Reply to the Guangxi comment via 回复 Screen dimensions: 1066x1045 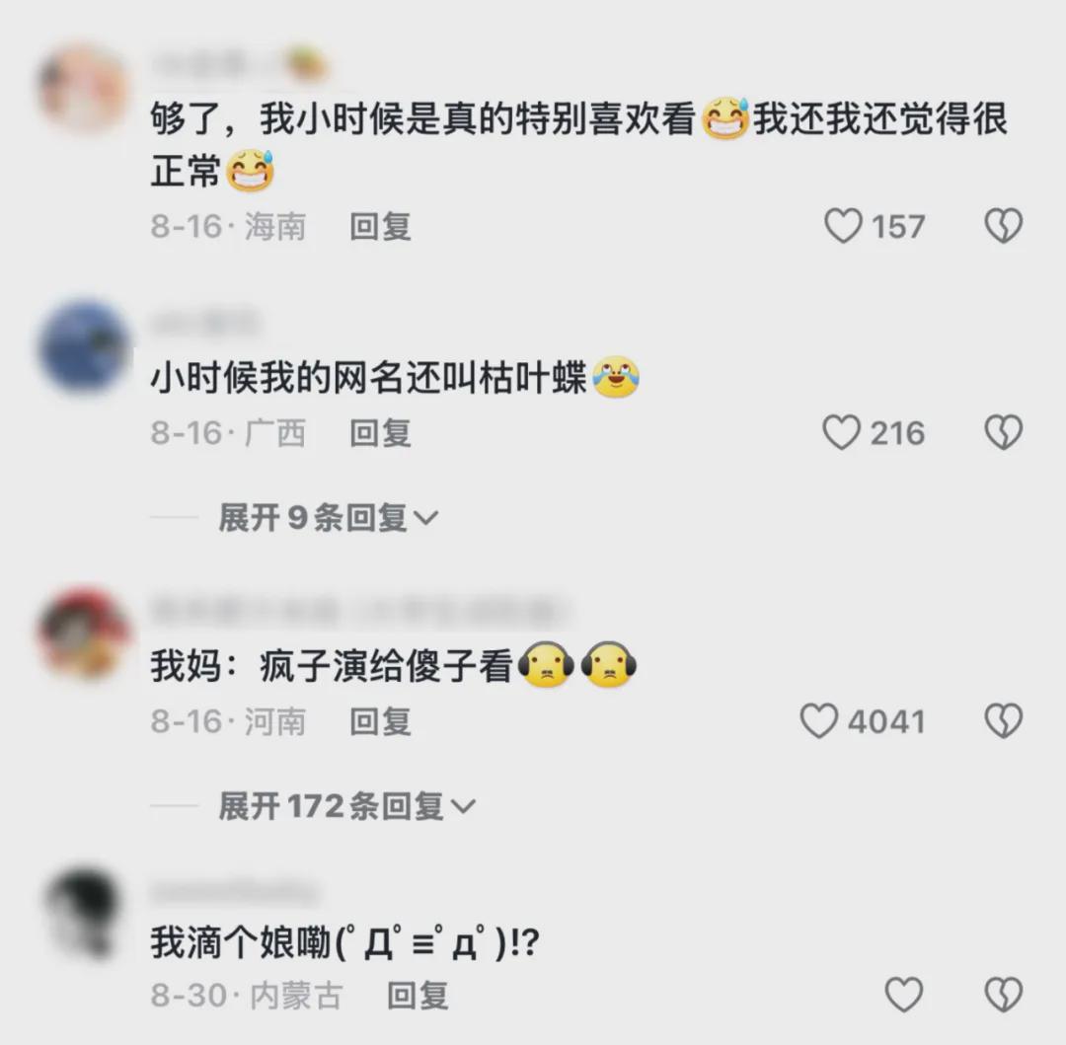point(380,433)
